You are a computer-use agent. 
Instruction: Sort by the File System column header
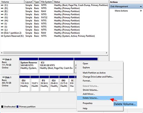46,2
